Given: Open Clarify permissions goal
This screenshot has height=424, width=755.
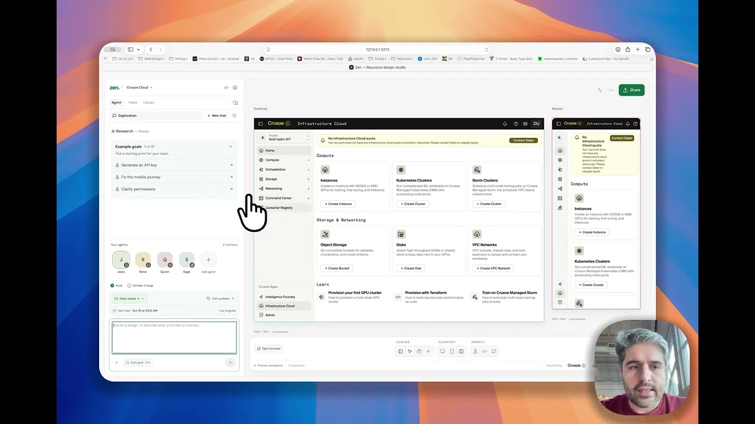Looking at the screenshot, I should point(174,189).
